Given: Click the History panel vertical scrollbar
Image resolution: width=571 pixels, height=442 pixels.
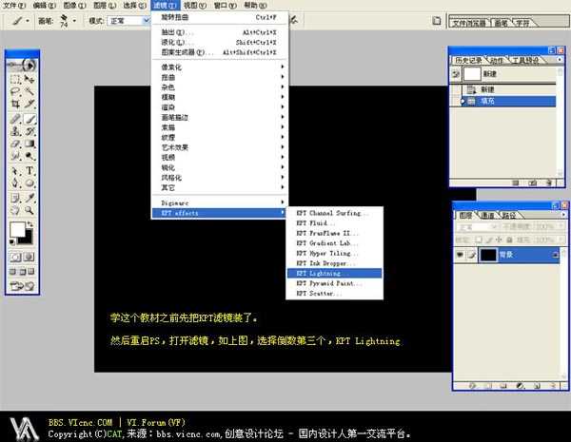Looking at the screenshot, I should (561, 123).
